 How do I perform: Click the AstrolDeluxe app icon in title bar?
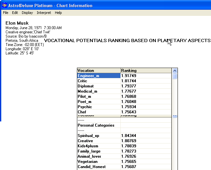click(5, 5)
